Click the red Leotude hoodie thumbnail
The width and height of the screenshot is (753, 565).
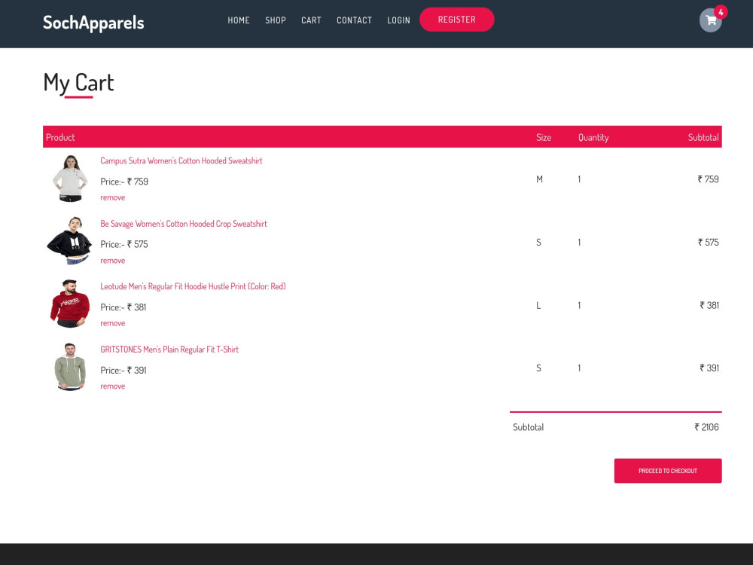point(69,304)
